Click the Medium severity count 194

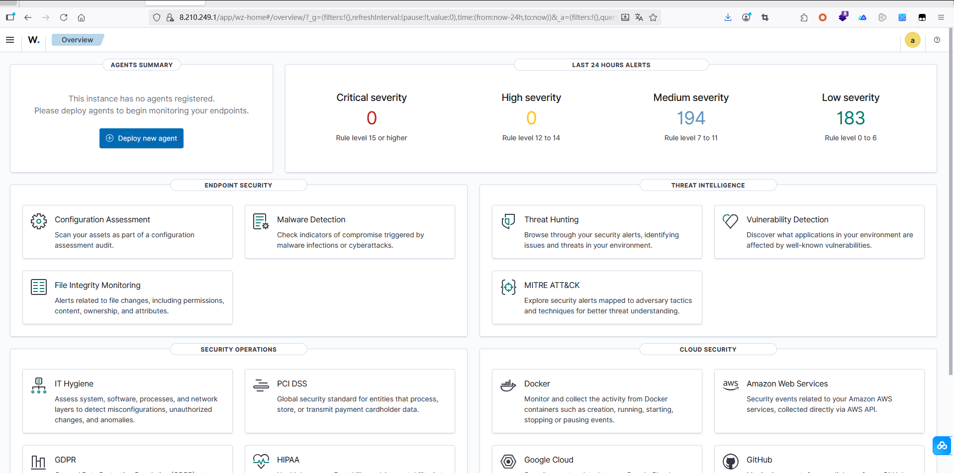click(690, 118)
